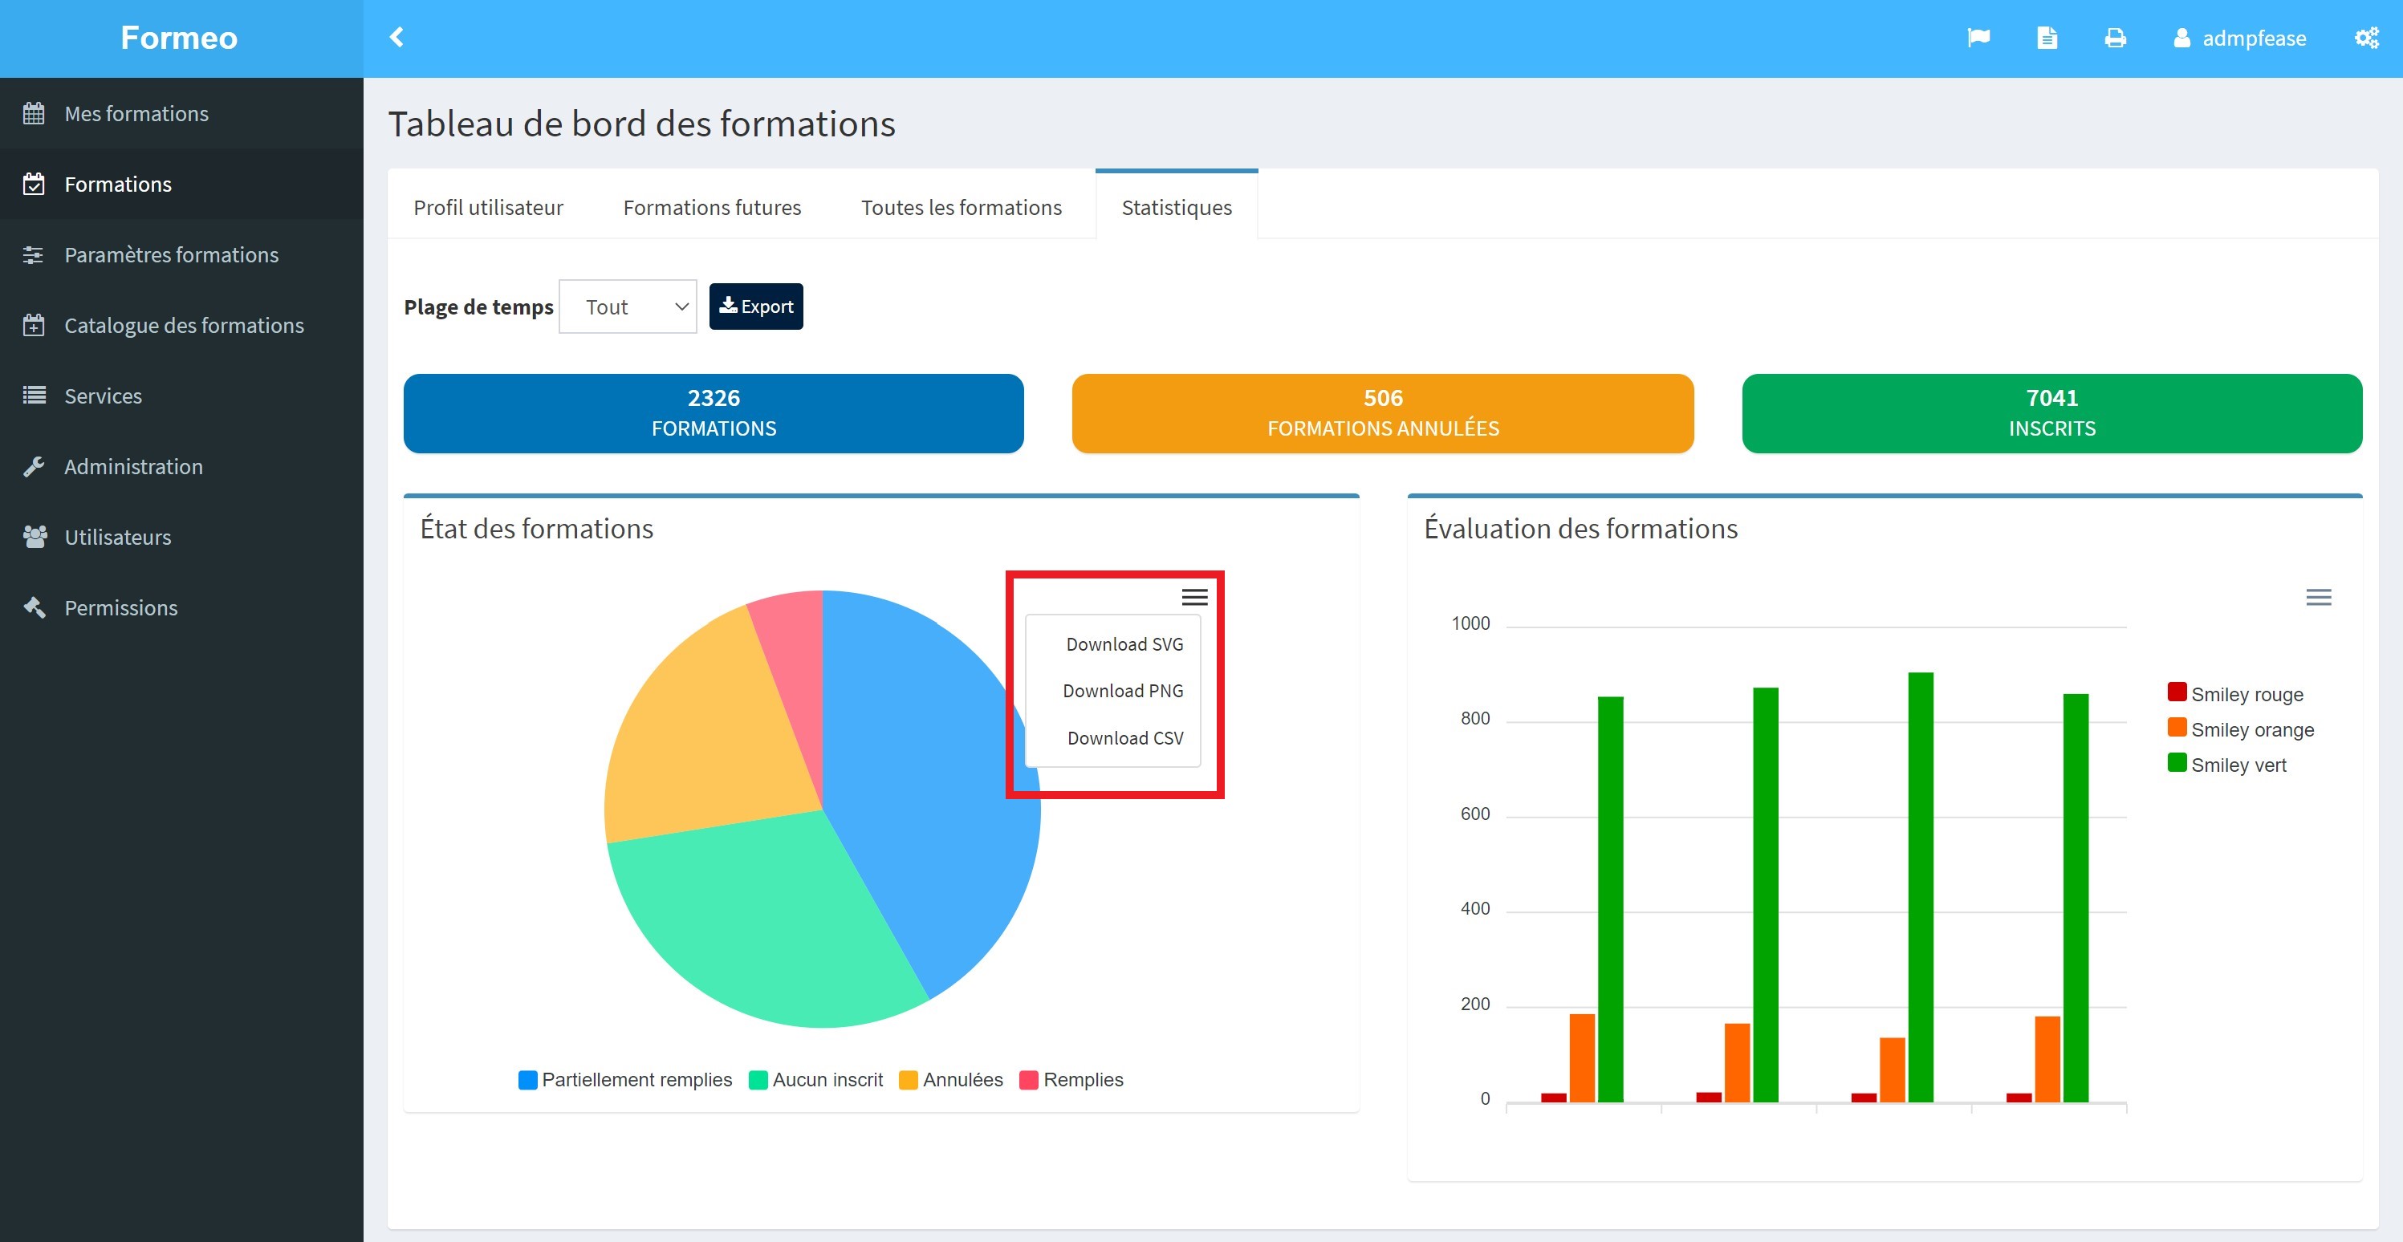Toggle Partiellement remplies legend entry
The width and height of the screenshot is (2403, 1242).
point(625,1080)
